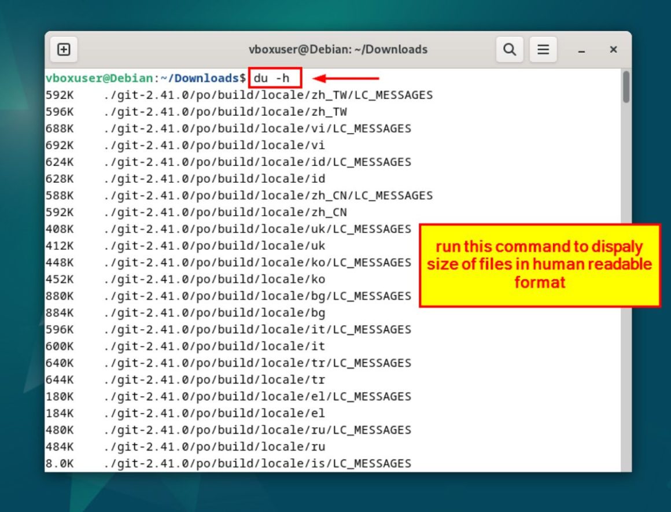Open a new terminal tab
Image resolution: width=671 pixels, height=512 pixels.
click(x=64, y=50)
